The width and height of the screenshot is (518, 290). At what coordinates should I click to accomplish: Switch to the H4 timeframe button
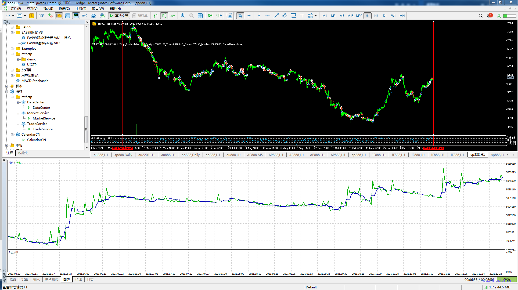point(376,16)
